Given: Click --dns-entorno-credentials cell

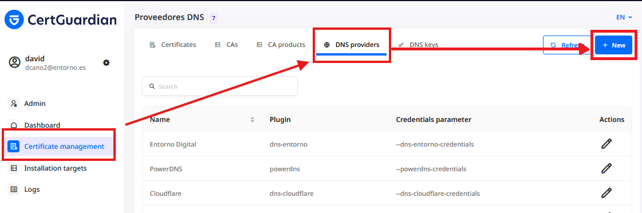Looking at the screenshot, I should [x=435, y=144].
